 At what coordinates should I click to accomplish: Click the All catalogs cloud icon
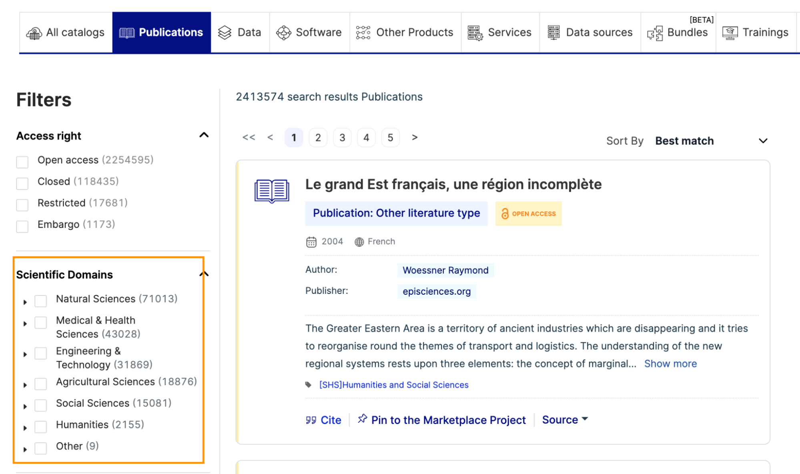tap(34, 33)
